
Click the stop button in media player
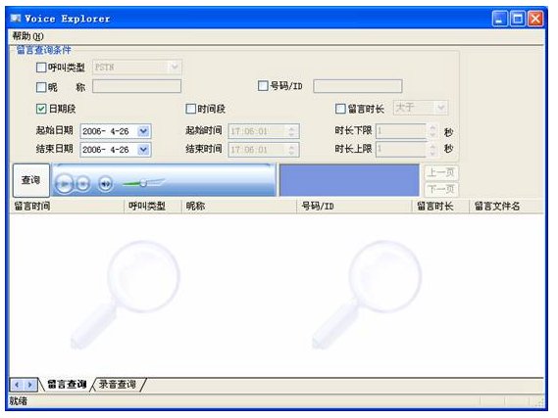tap(83, 184)
